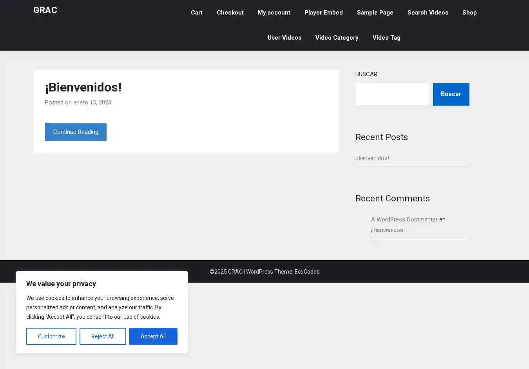
Task: Open the ¡Bienvenidos! post title
Action: pyautogui.click(x=83, y=87)
